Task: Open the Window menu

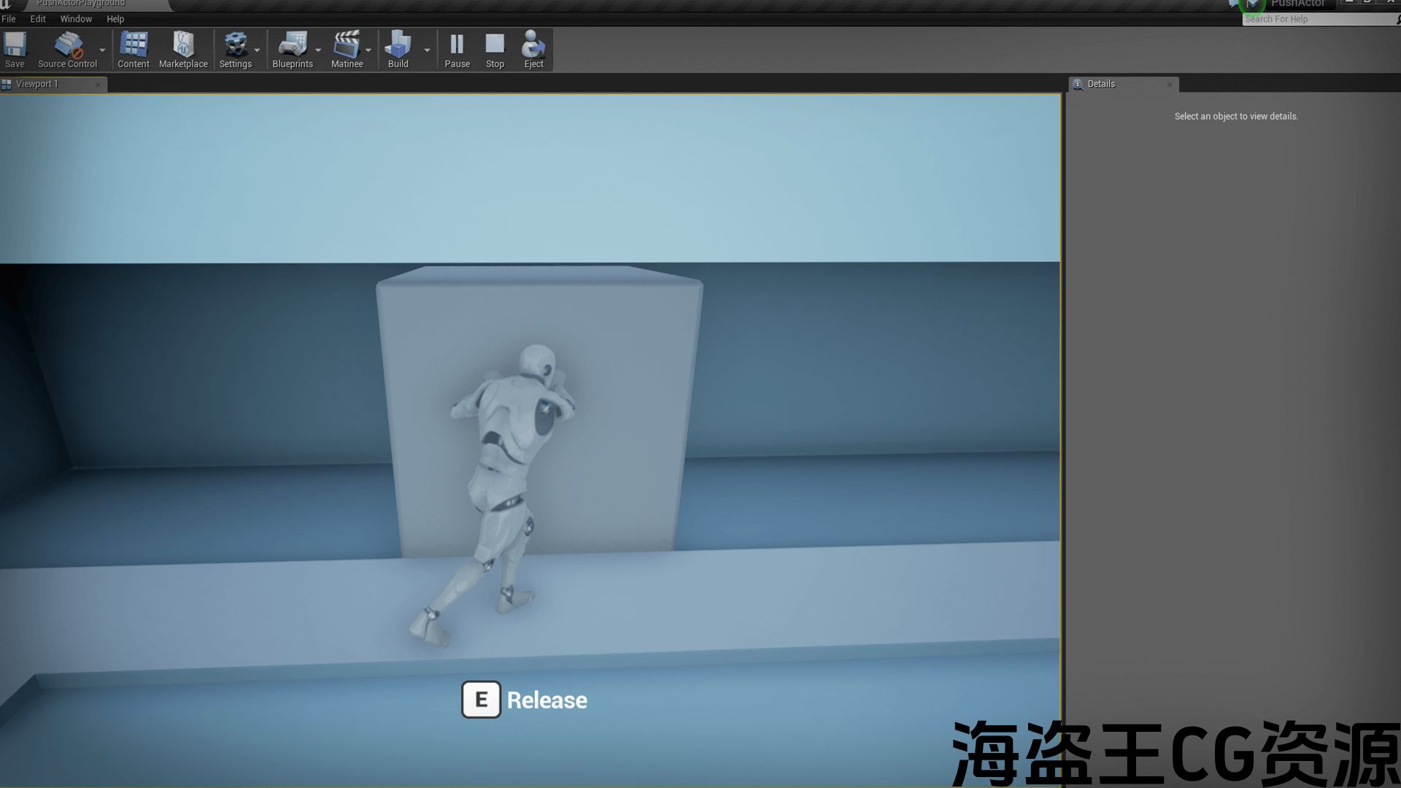Action: coord(76,19)
